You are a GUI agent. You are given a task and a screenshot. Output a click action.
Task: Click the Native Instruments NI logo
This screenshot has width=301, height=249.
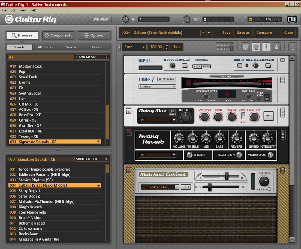coord(291,19)
